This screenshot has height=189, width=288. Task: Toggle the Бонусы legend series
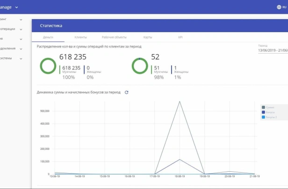(268, 112)
